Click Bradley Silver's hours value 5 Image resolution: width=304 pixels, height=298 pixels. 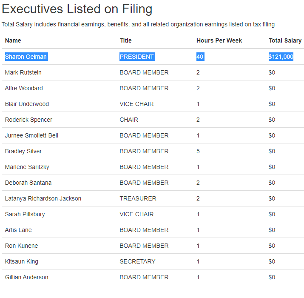coord(198,151)
